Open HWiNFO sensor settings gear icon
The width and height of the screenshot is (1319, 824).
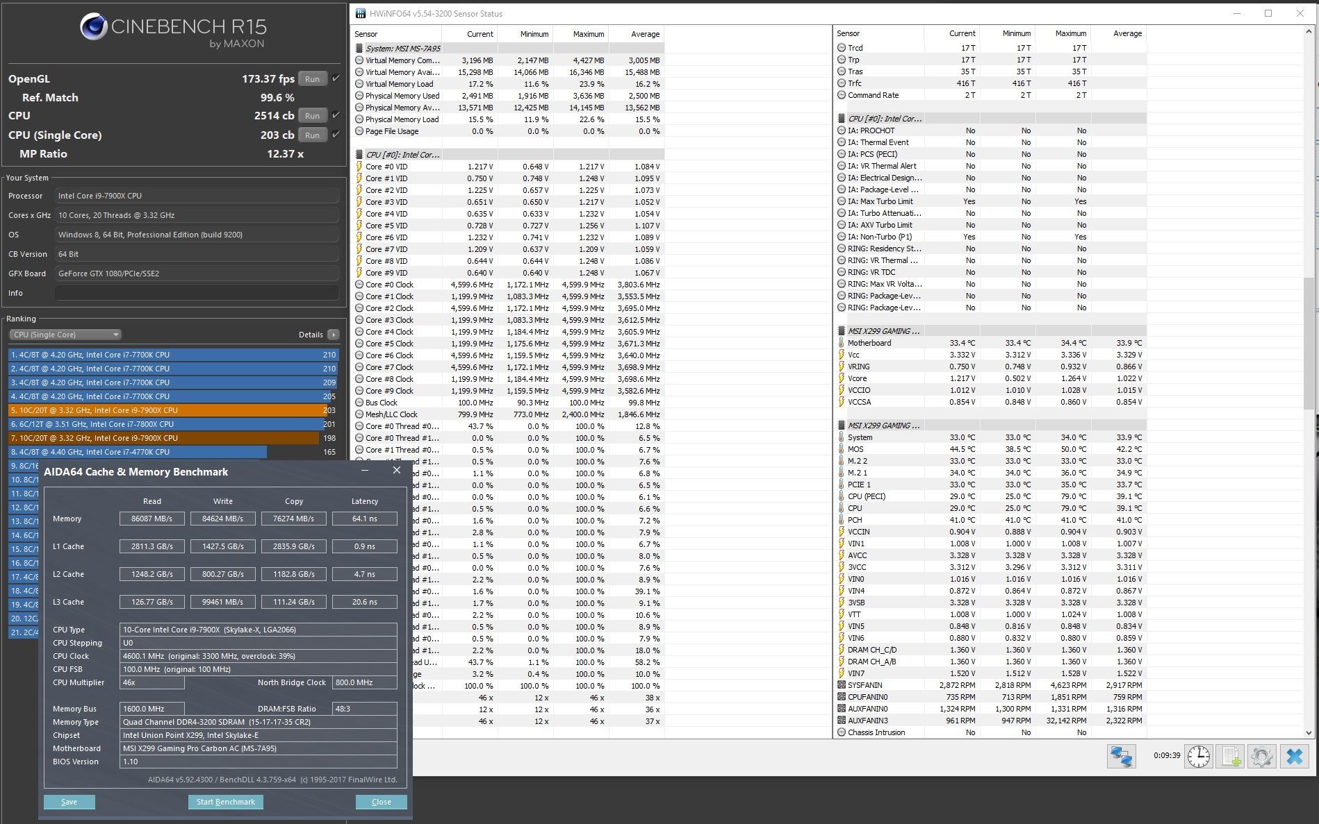pos(1262,756)
